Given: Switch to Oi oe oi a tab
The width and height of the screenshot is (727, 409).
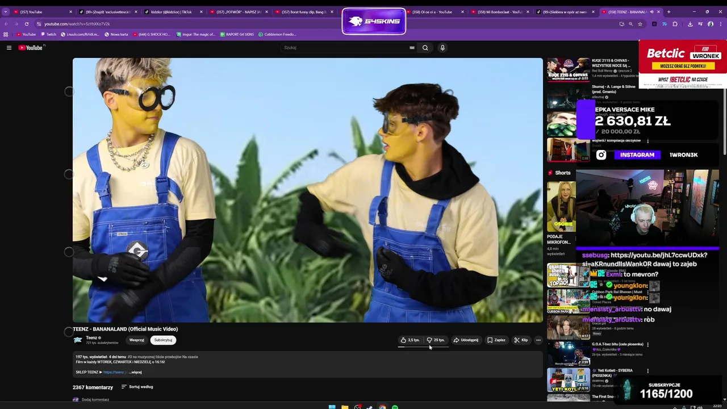Looking at the screenshot, I should 433,11.
